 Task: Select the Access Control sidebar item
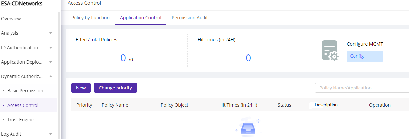coord(23,105)
